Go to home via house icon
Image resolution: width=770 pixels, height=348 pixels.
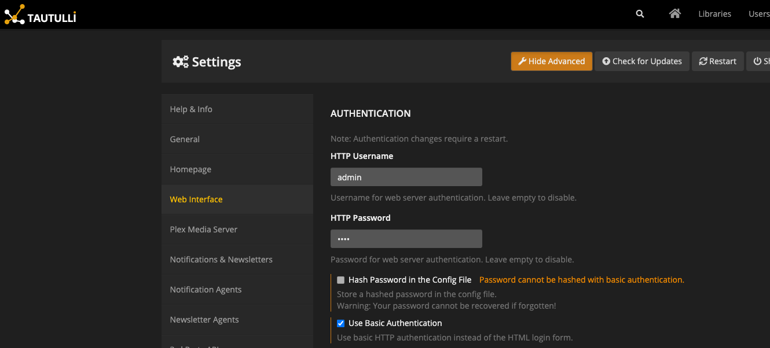click(x=674, y=14)
